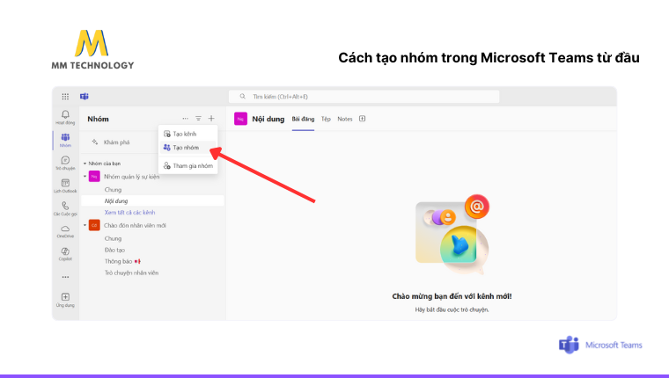Screen dimensions: 669x378
Task: Show more apps ellipsis in sidebar
Action: (65, 277)
